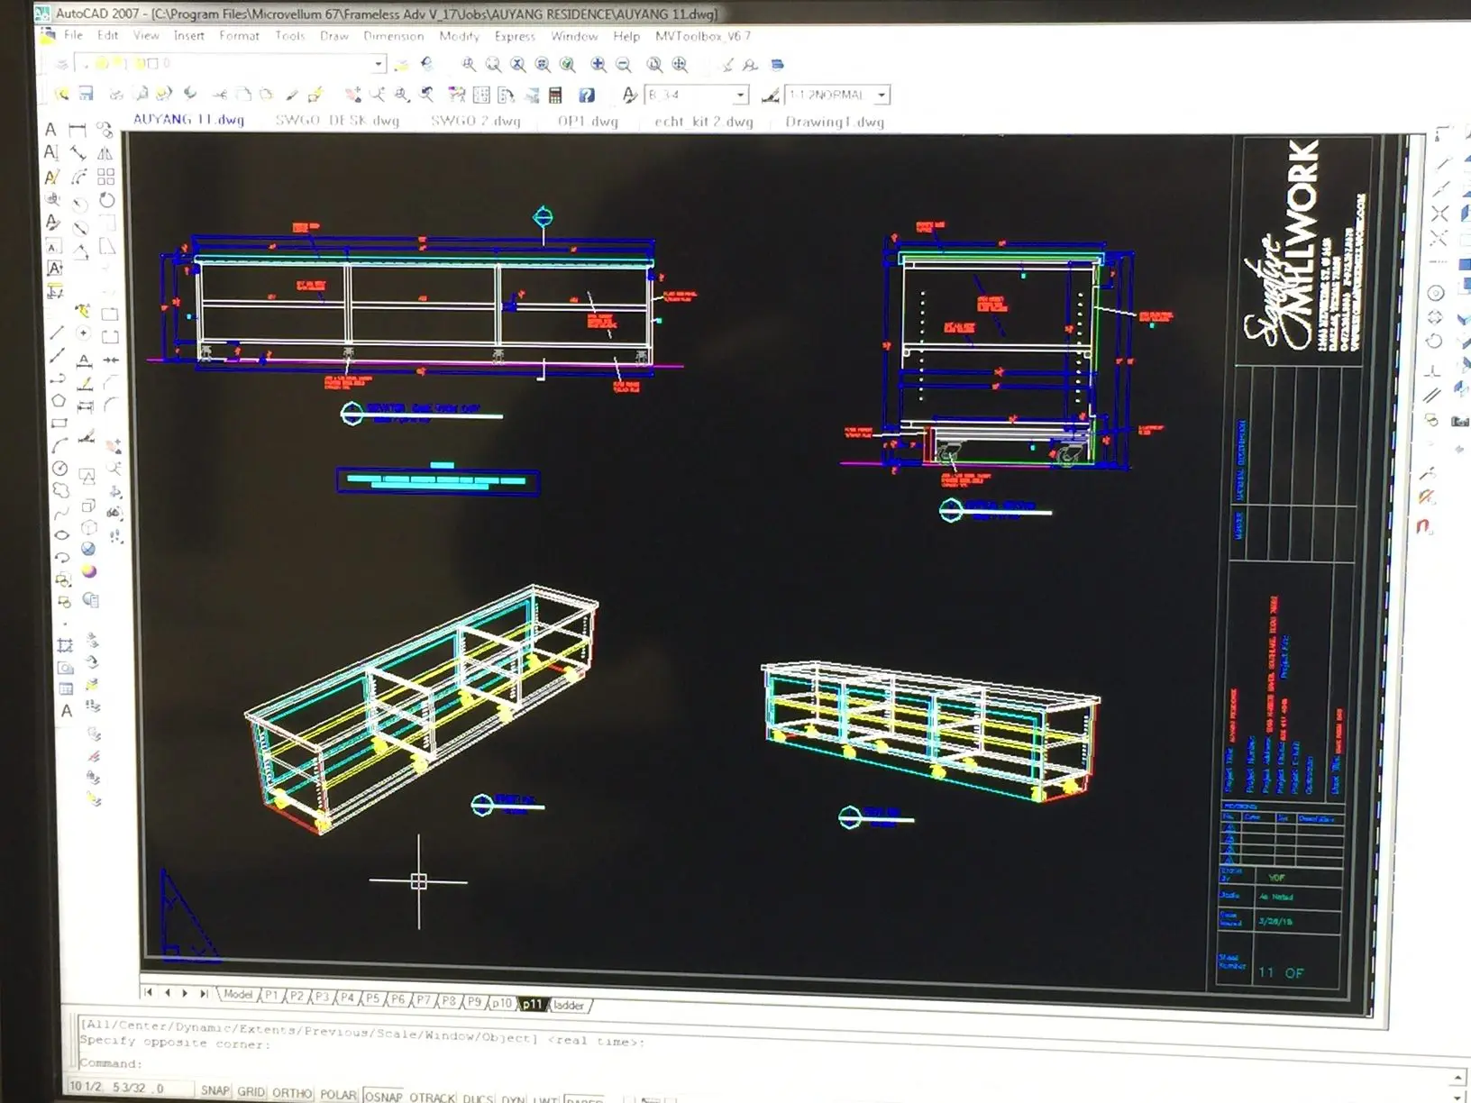The height and width of the screenshot is (1103, 1471).
Task: Toggle SNAP mode in status bar
Action: pyautogui.click(x=215, y=1090)
